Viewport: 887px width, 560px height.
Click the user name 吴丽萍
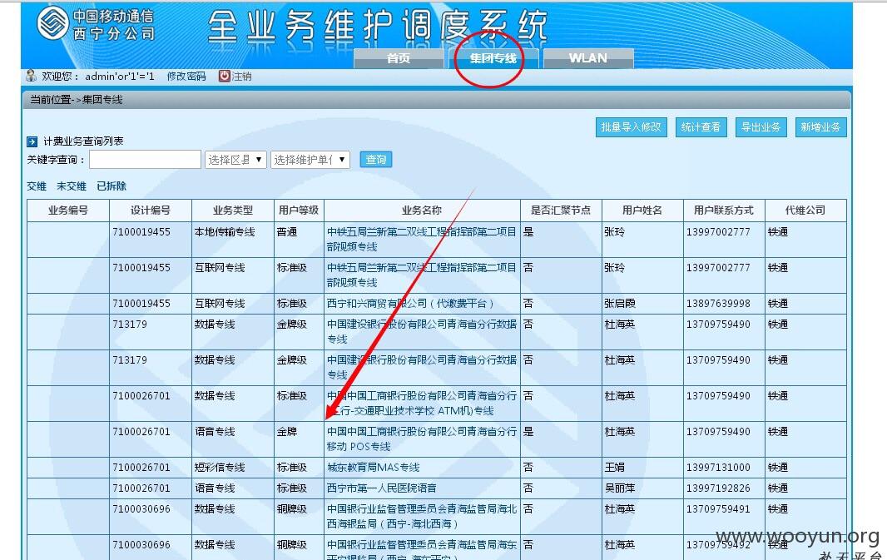point(620,488)
